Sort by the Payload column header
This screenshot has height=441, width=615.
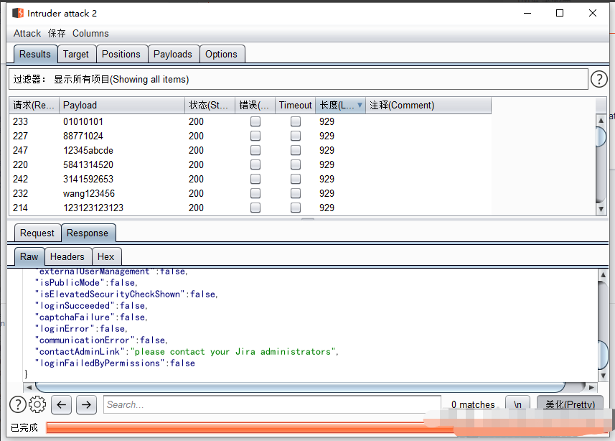[x=122, y=106]
